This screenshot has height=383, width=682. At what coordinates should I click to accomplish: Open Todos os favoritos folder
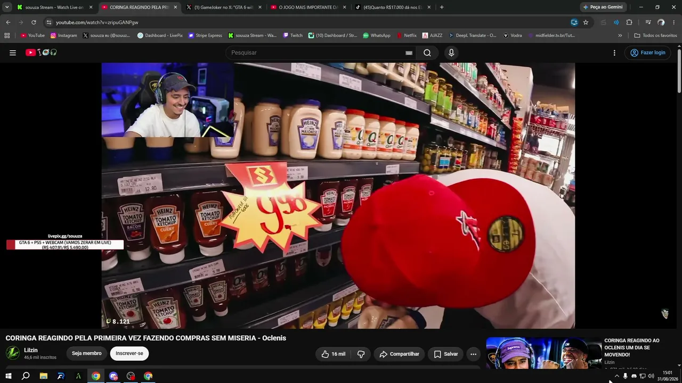655,36
